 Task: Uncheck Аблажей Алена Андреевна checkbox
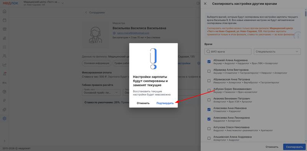209,62
